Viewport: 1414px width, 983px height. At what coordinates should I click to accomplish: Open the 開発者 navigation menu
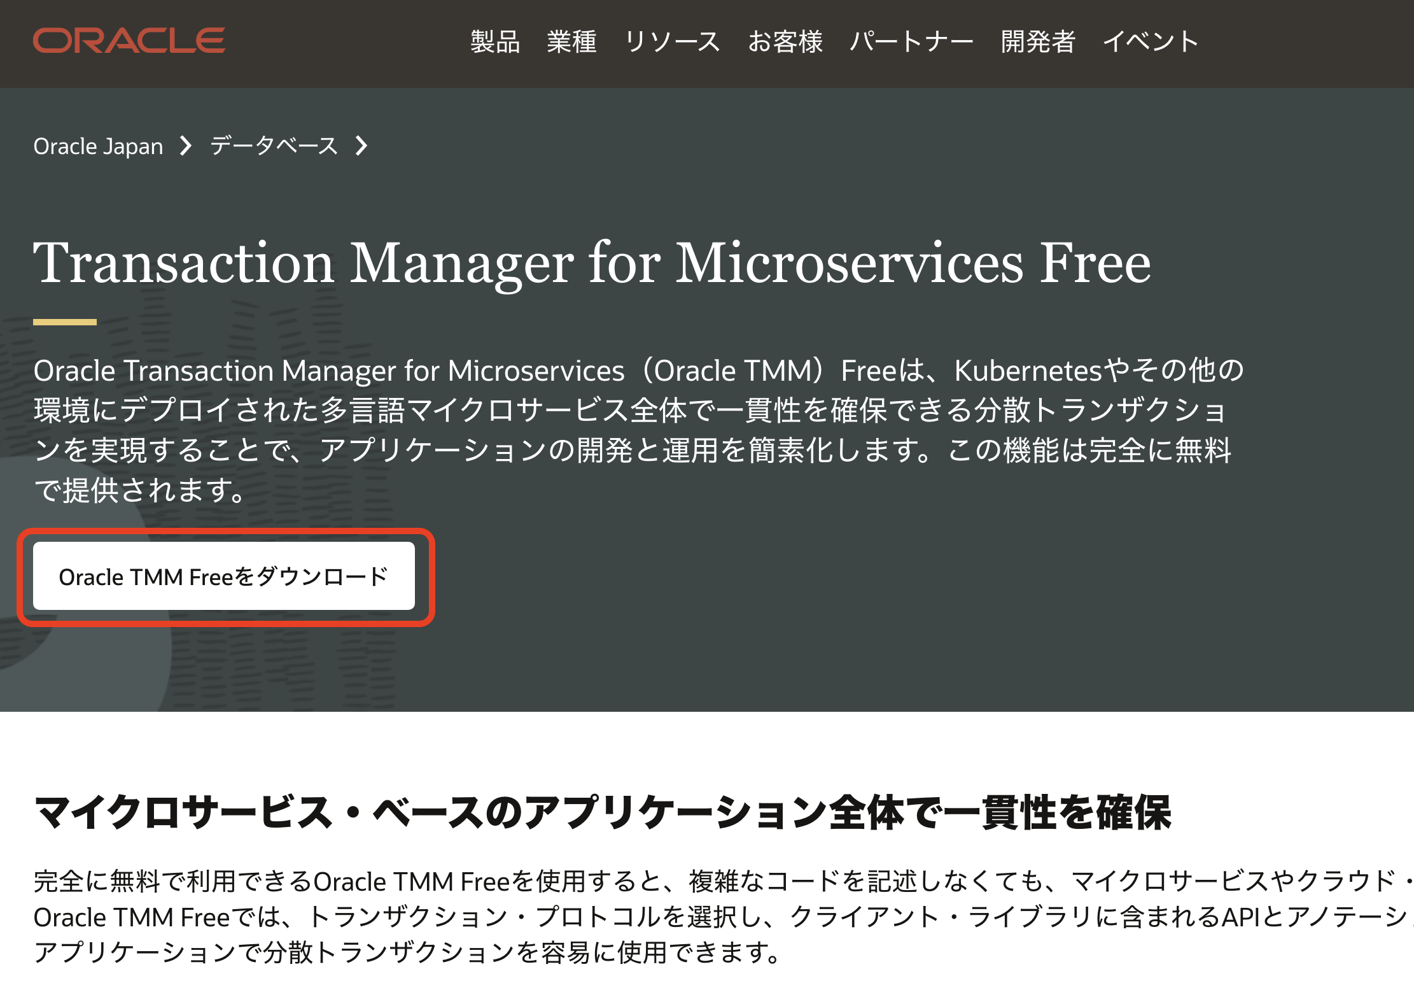1038,42
